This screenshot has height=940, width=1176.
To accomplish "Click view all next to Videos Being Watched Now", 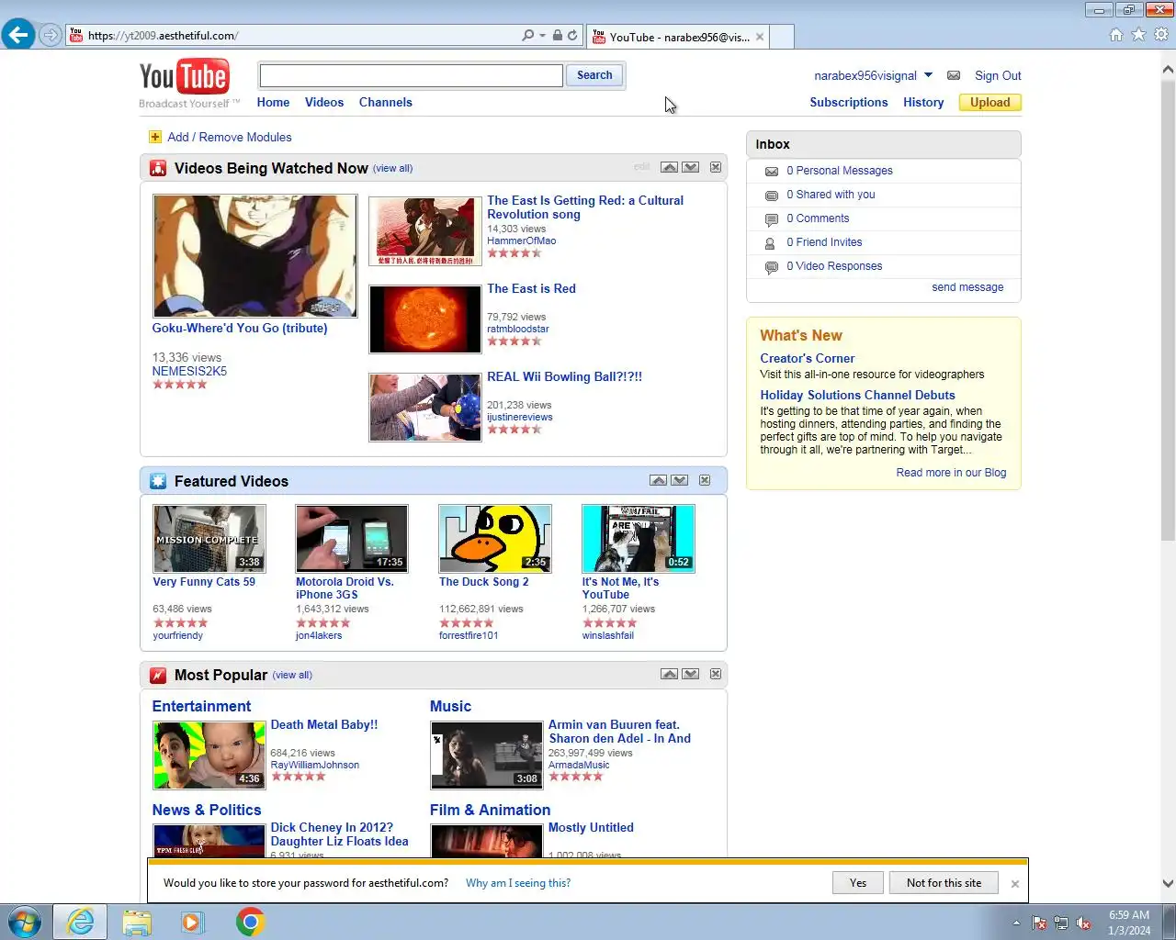I will [x=393, y=168].
